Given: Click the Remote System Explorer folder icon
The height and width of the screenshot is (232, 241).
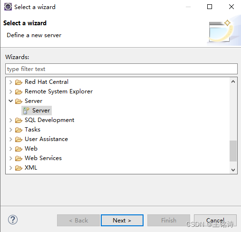Looking at the screenshot, I should click(x=19, y=91).
